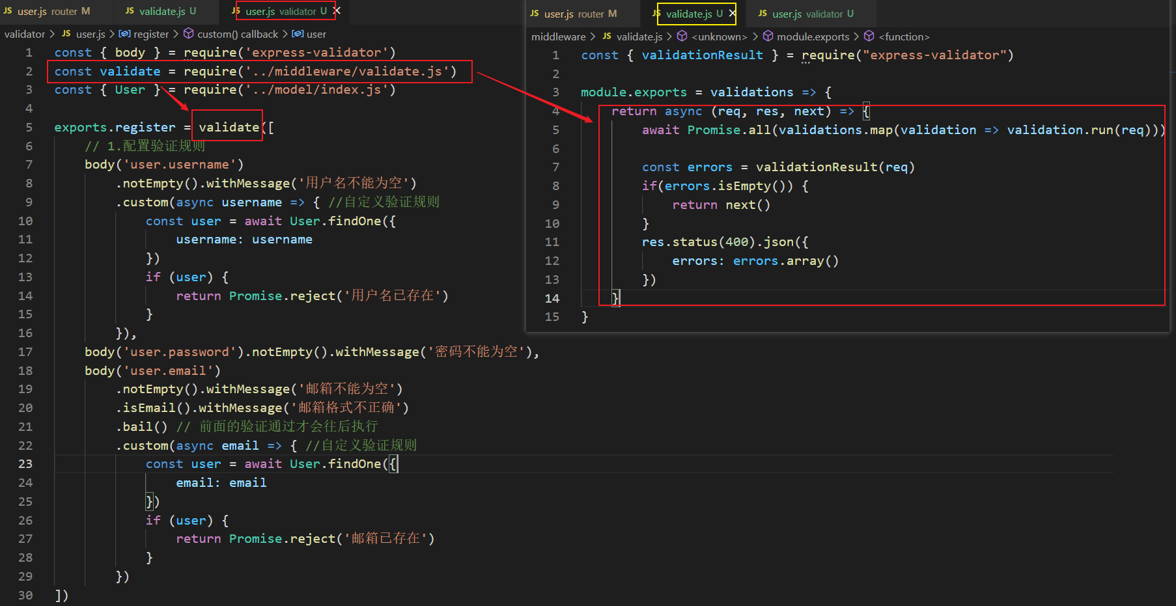1176x606 pixels.
Task: Click Promise.all call in validate.js editor
Action: click(729, 130)
